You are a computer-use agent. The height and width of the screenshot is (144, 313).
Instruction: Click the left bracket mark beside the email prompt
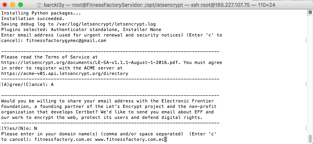(x=1, y=41)
